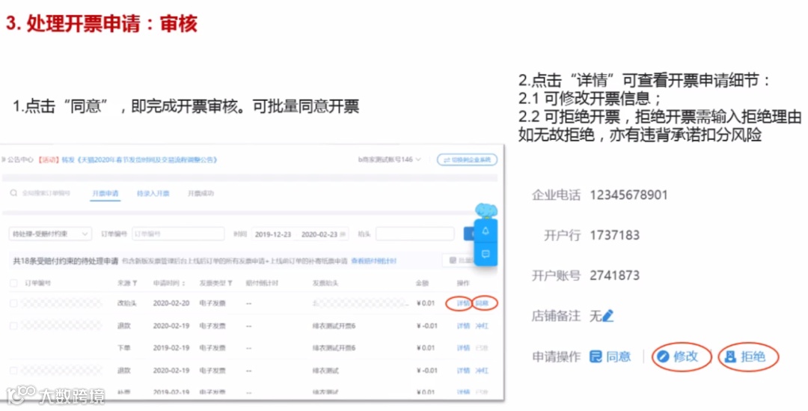Click the filter icon beside 来源 column
808x411 pixels.
point(135,283)
